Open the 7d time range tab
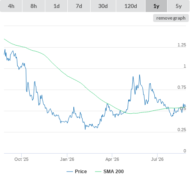190x182 pixels. click(x=79, y=6)
